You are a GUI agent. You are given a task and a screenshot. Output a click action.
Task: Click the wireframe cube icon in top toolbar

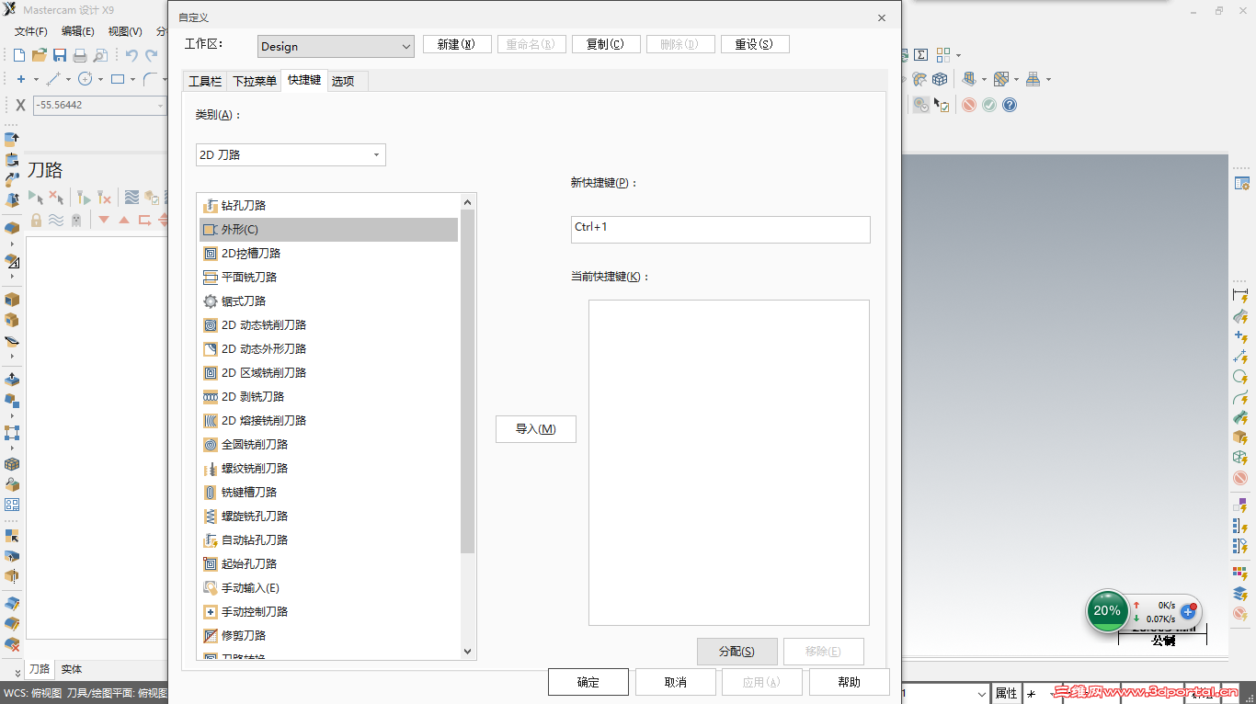[x=940, y=79]
